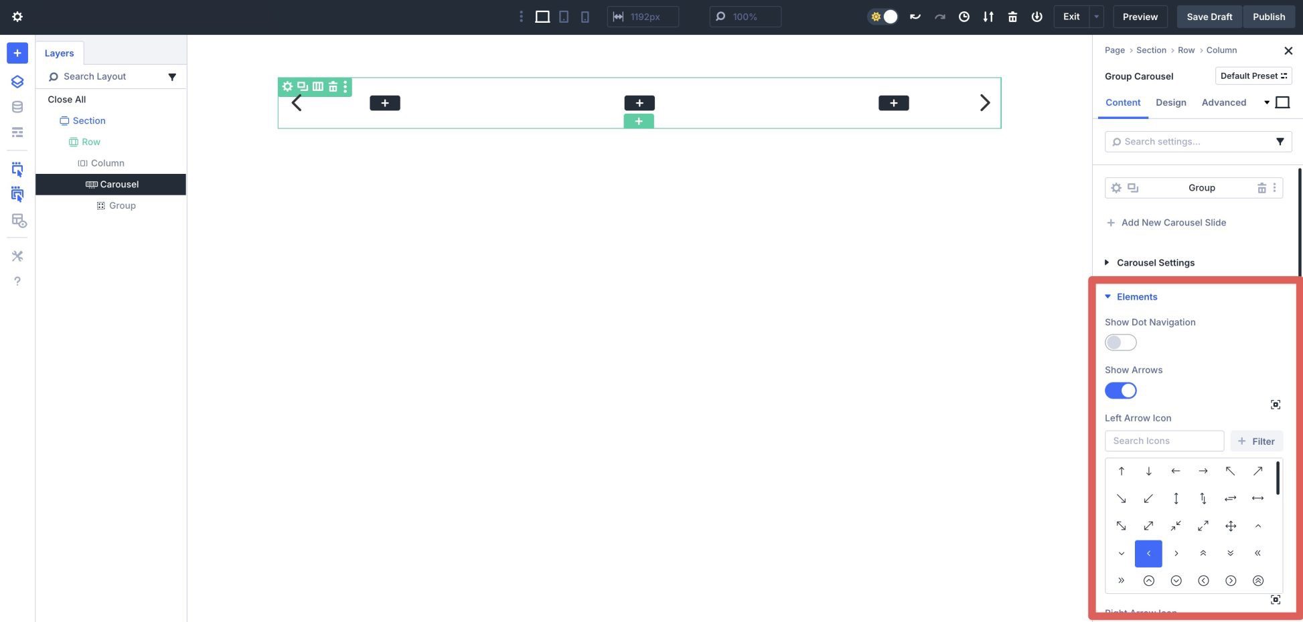The image size is (1303, 622).
Task: Click the blue add element plus button
Action: coord(17,53)
